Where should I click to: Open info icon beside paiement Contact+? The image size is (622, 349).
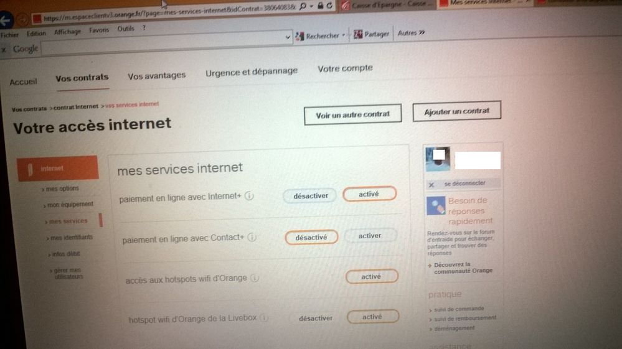click(252, 237)
